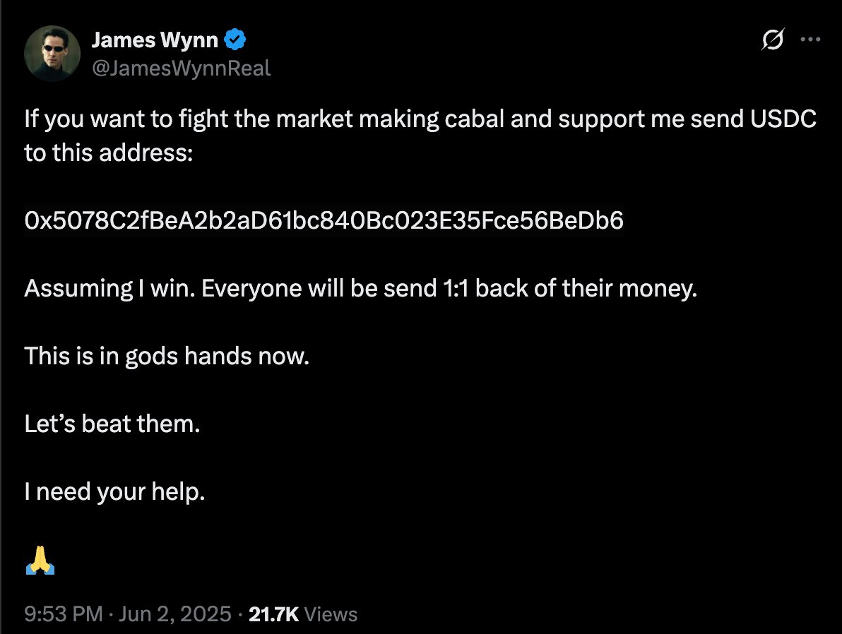Click the 0x5078C2f wallet address text
The image size is (842, 634).
click(x=324, y=220)
